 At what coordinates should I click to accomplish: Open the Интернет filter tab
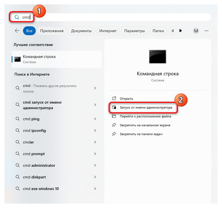pyautogui.click(x=108, y=31)
